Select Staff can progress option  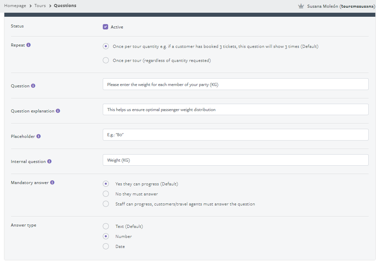[106, 204]
